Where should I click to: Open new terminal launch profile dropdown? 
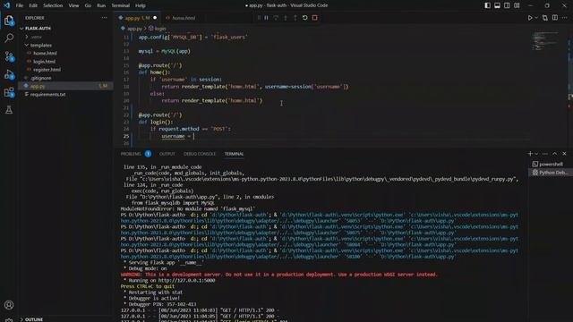coord(536,154)
